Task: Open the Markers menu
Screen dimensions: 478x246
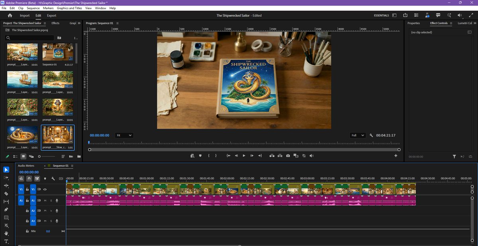Action: pyautogui.click(x=48, y=8)
